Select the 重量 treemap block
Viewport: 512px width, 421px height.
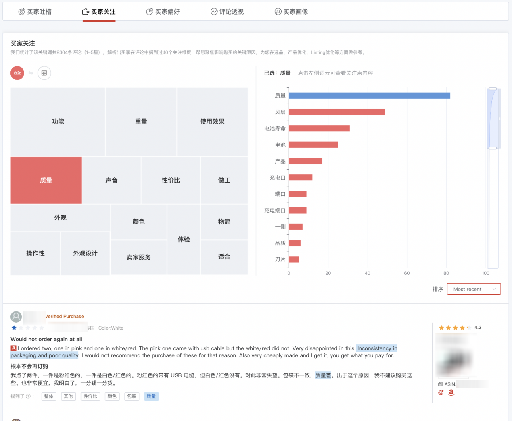point(141,122)
